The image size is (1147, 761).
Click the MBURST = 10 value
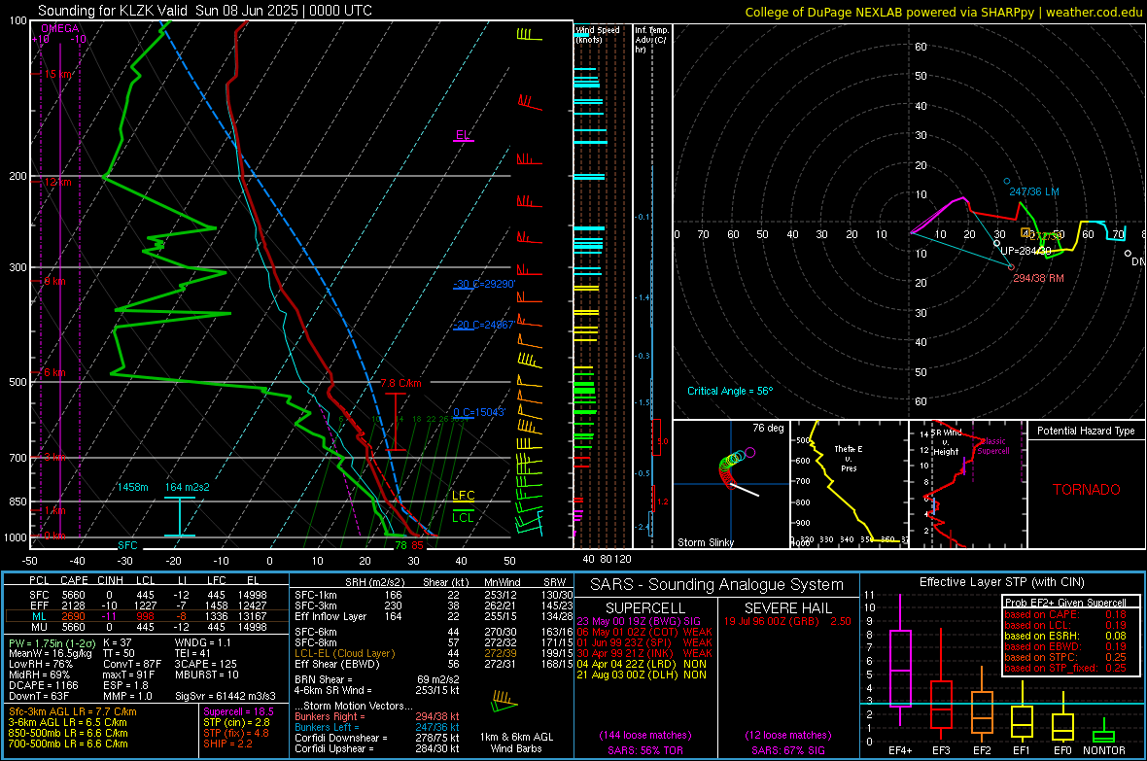pos(207,675)
